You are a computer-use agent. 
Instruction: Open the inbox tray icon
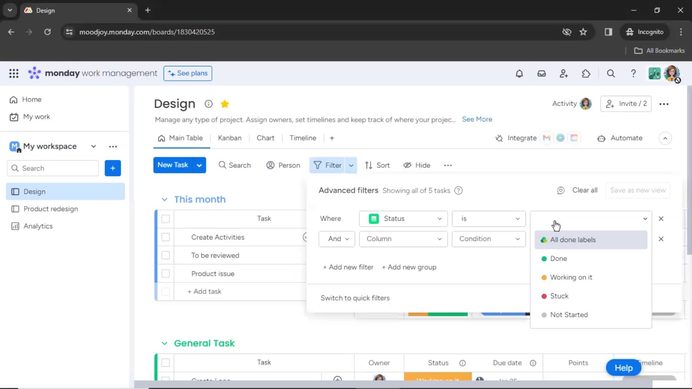click(x=541, y=73)
